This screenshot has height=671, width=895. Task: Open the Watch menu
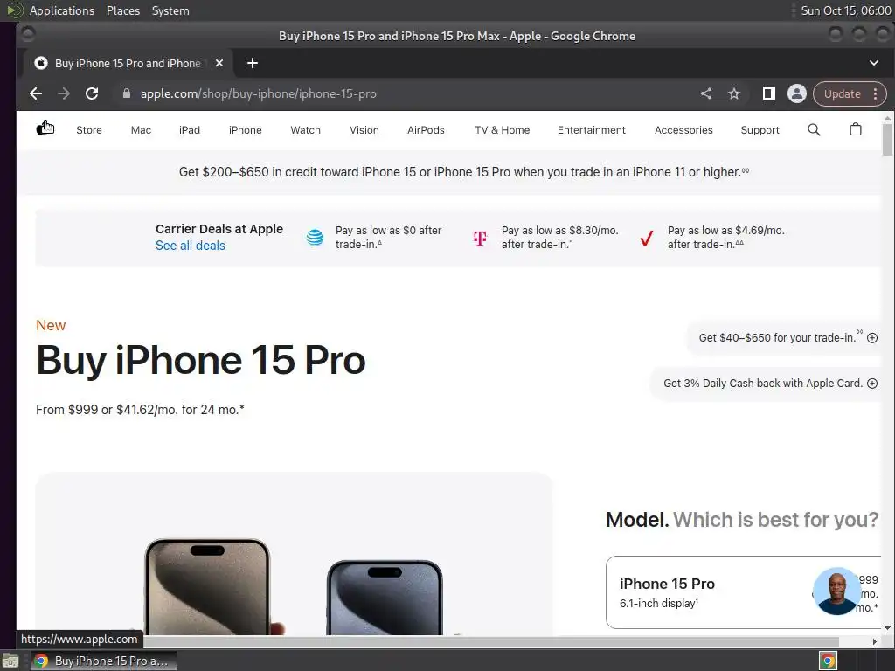(x=305, y=130)
